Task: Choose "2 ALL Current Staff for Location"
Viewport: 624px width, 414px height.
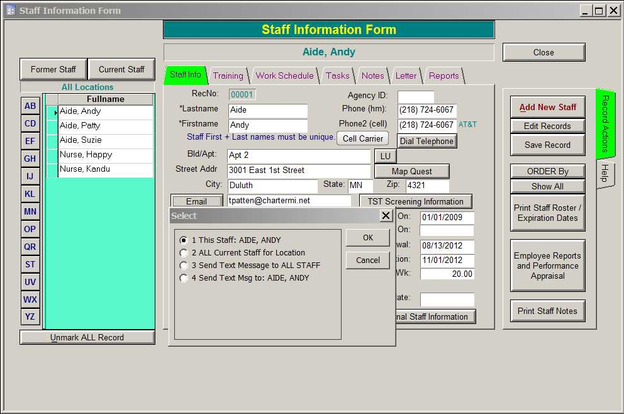Action: click(182, 252)
